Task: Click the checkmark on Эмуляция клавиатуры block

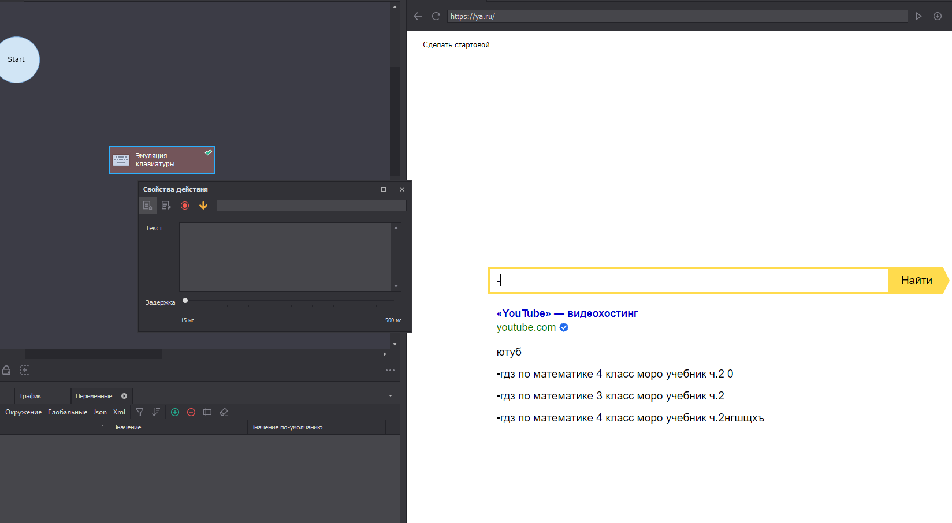Action: pyautogui.click(x=209, y=152)
